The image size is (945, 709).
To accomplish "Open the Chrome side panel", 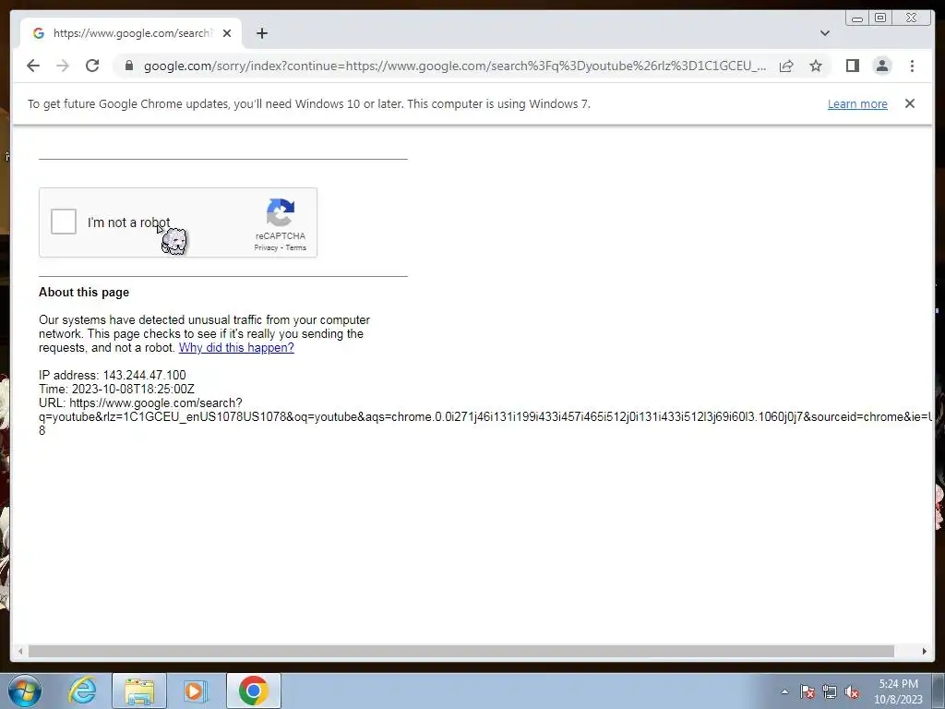I will point(852,66).
